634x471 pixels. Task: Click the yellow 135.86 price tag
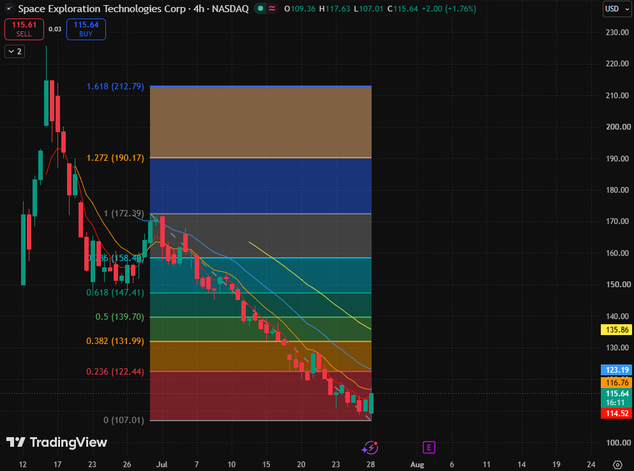point(617,329)
